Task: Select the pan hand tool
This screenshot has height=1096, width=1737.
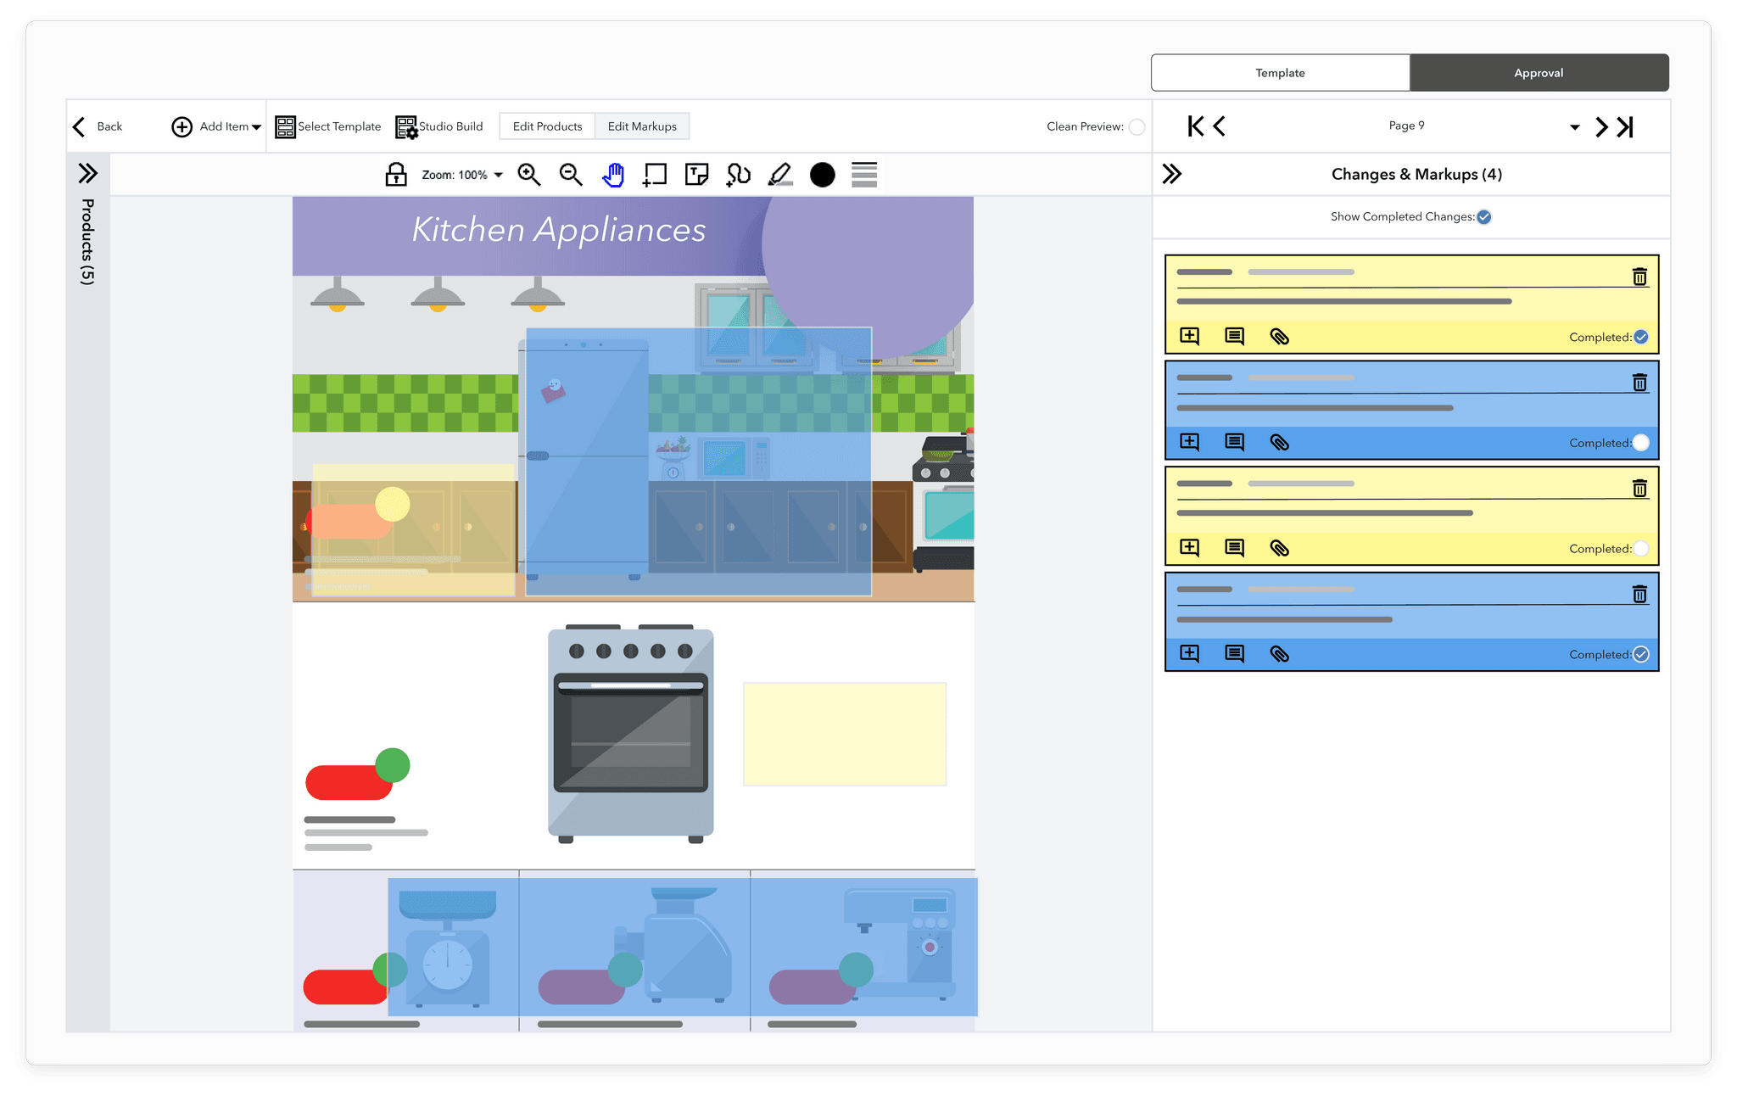Action: pos(612,175)
